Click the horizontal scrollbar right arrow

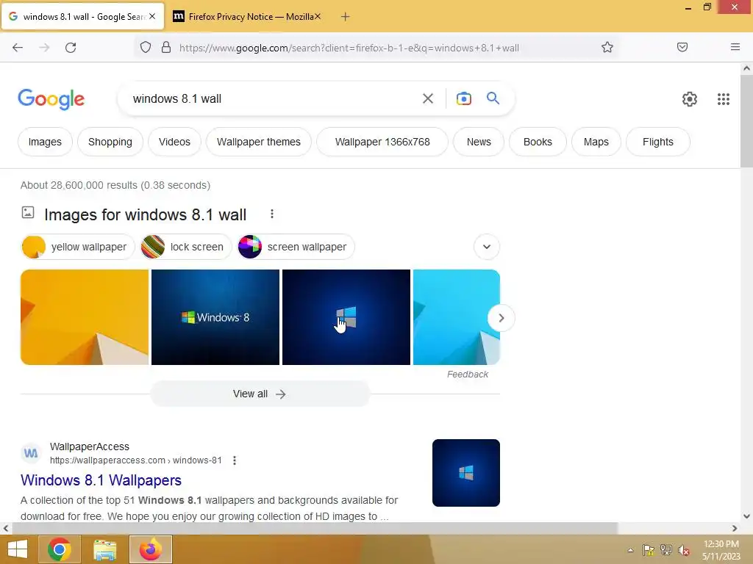[x=735, y=529]
